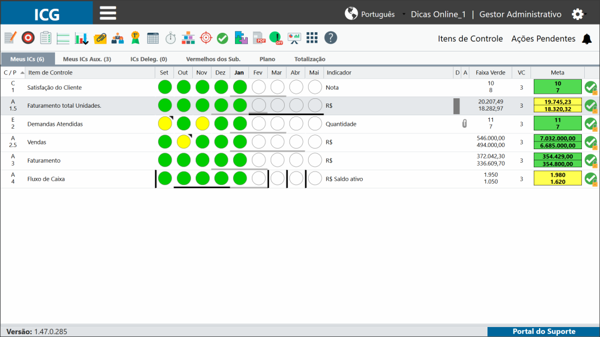600x337 pixels.
Task: Open the help question mark icon
Action: pyautogui.click(x=330, y=38)
